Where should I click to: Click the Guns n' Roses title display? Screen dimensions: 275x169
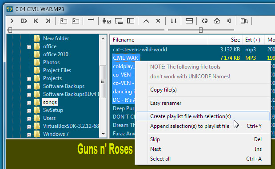pyautogui.click(x=105, y=149)
